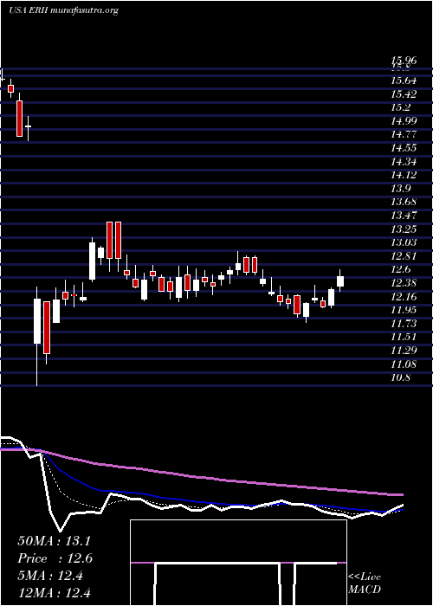The height and width of the screenshot is (606, 433).
Task: Click the 11.08 price level label
Action: [x=404, y=364]
